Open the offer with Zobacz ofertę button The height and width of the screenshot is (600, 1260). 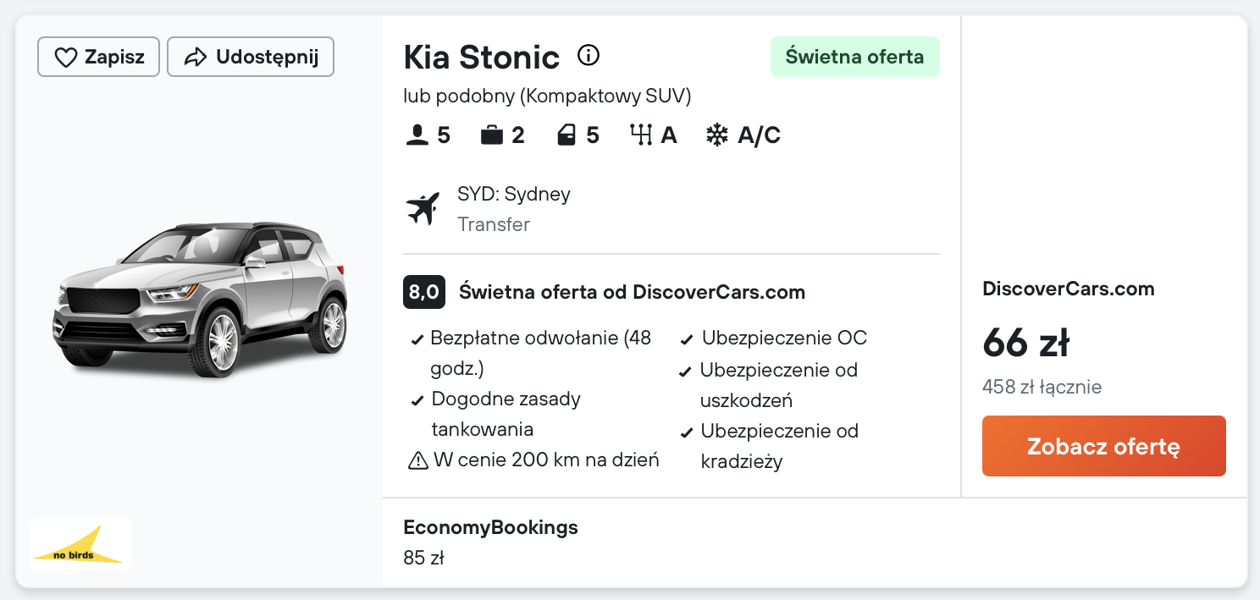coord(1103,446)
